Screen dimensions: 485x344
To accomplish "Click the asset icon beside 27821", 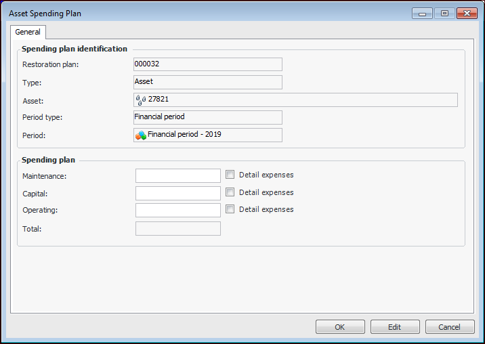I will [x=141, y=100].
